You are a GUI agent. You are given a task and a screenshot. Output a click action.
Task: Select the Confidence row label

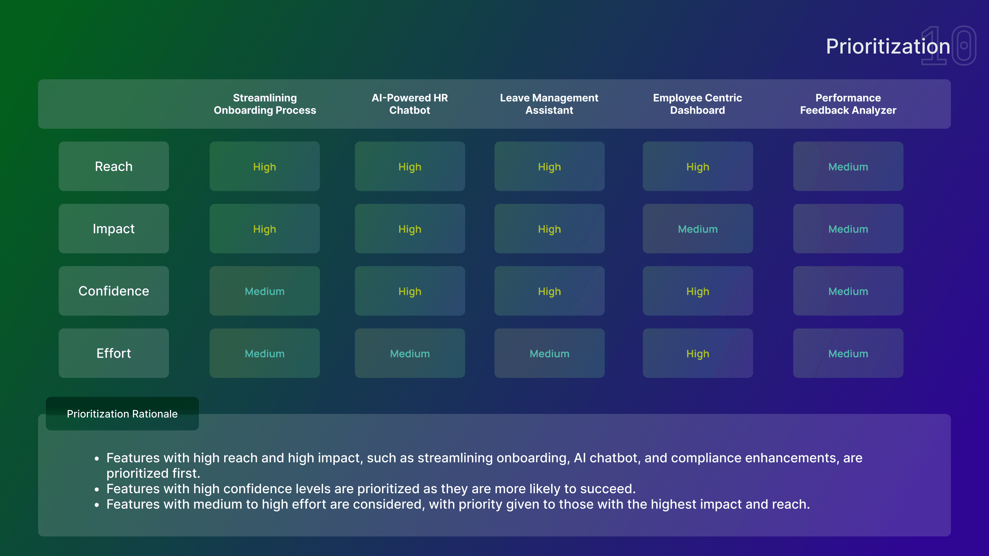point(114,291)
